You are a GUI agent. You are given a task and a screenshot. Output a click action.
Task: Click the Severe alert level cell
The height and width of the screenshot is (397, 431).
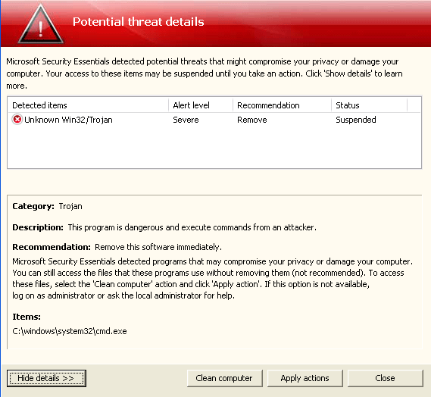click(x=186, y=120)
